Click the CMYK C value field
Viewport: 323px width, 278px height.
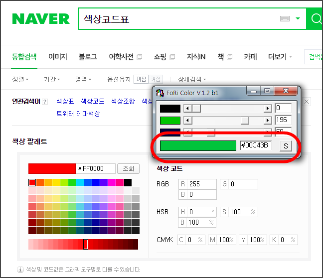(x=191, y=240)
